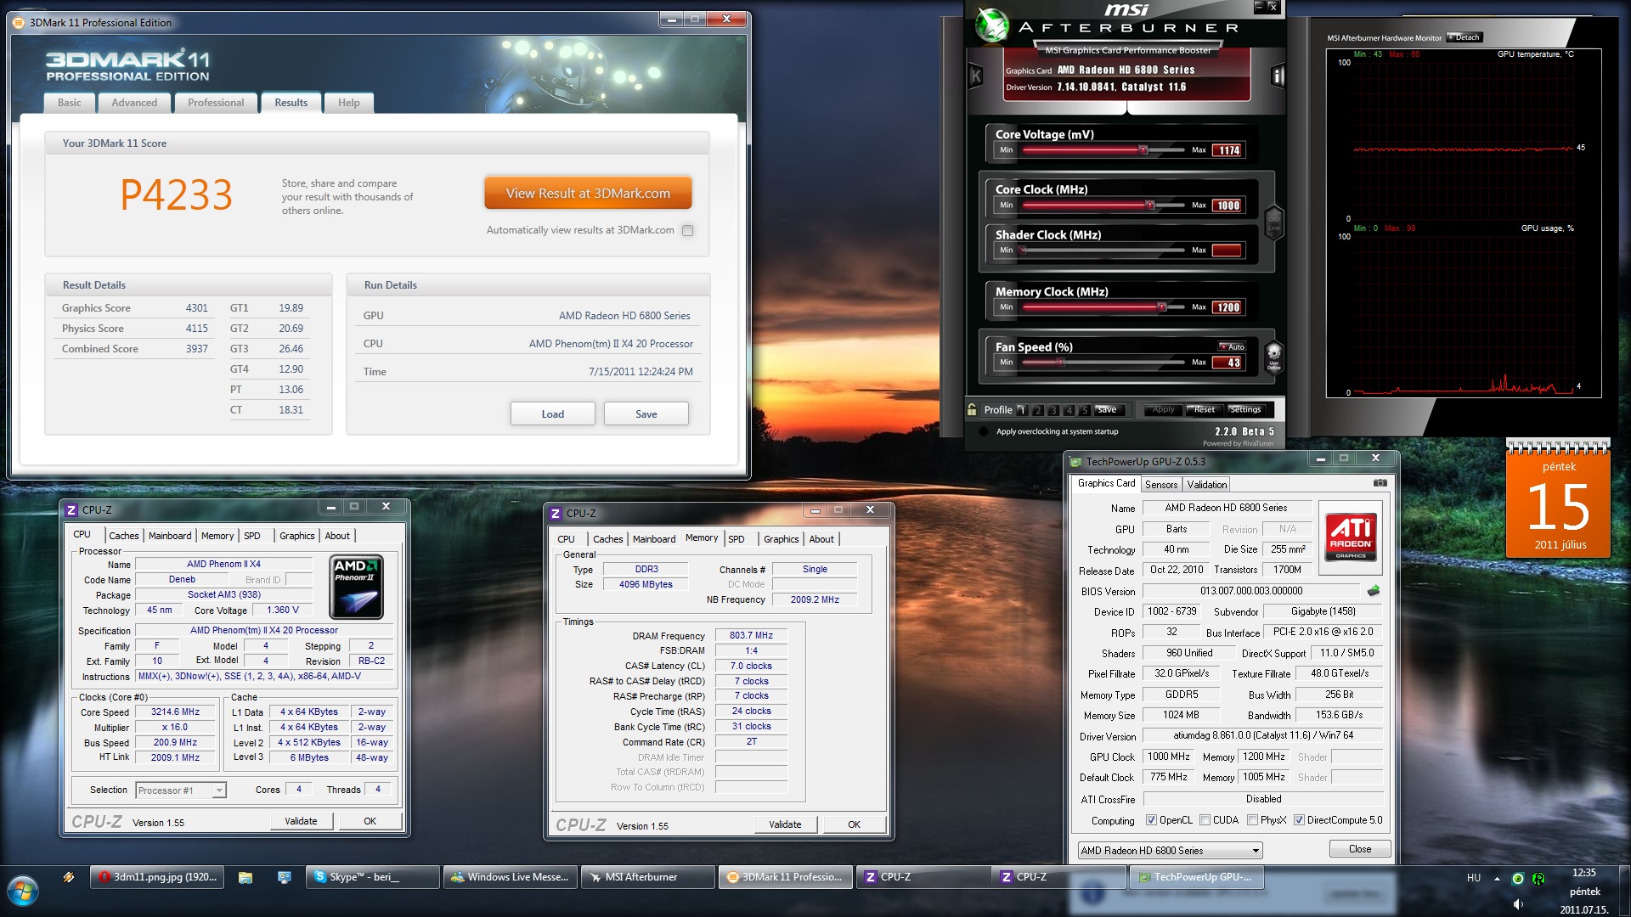Screen dimensions: 1631x917
Task: Open Afterburner User Define fan settings
Action: pyautogui.click(x=1273, y=356)
